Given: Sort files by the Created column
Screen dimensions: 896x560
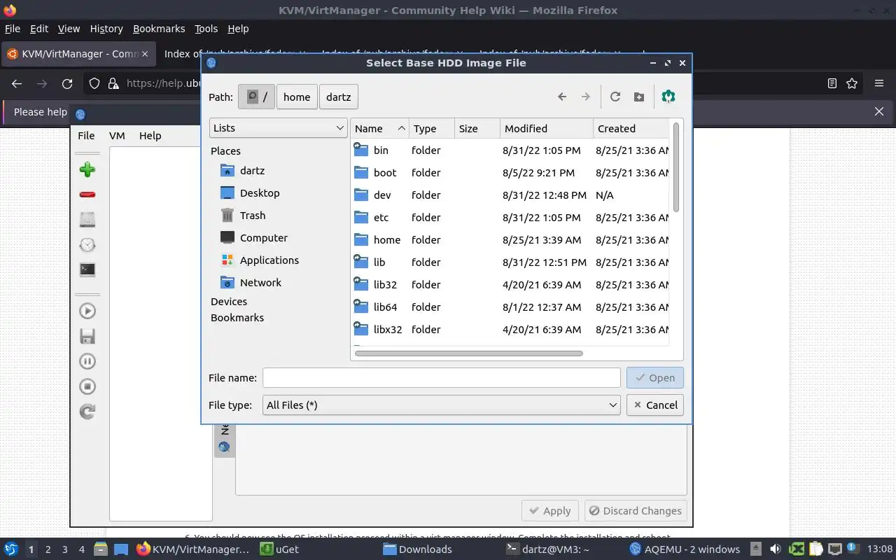Looking at the screenshot, I should pos(631,128).
